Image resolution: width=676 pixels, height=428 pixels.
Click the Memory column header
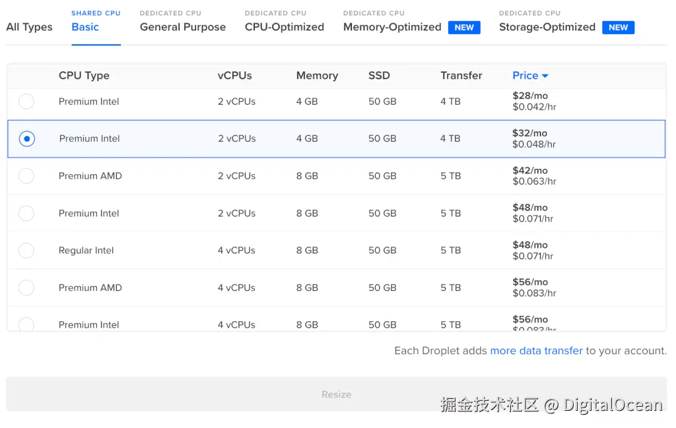click(x=317, y=75)
